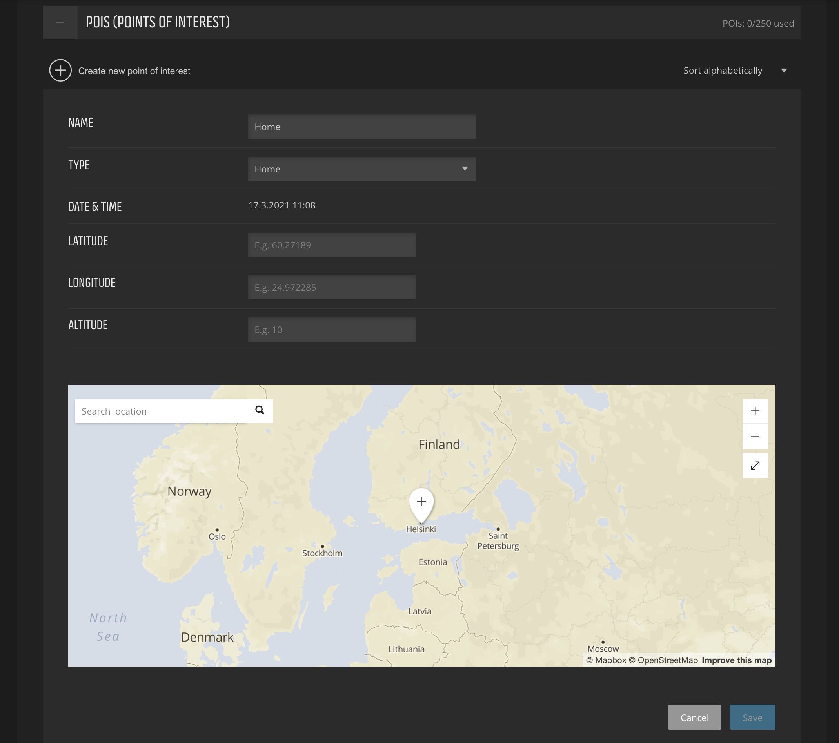The image size is (839, 743).
Task: Click the Norway label on the map
Action: pos(190,491)
